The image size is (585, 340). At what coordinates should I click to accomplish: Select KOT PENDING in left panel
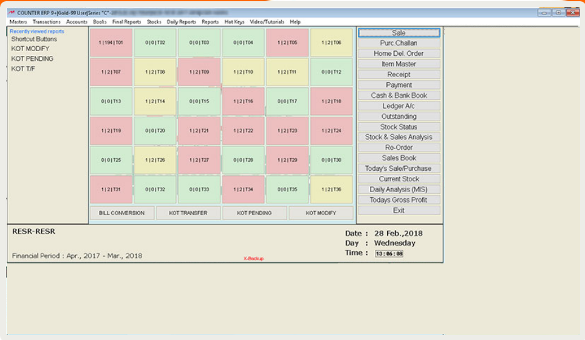[32, 58]
